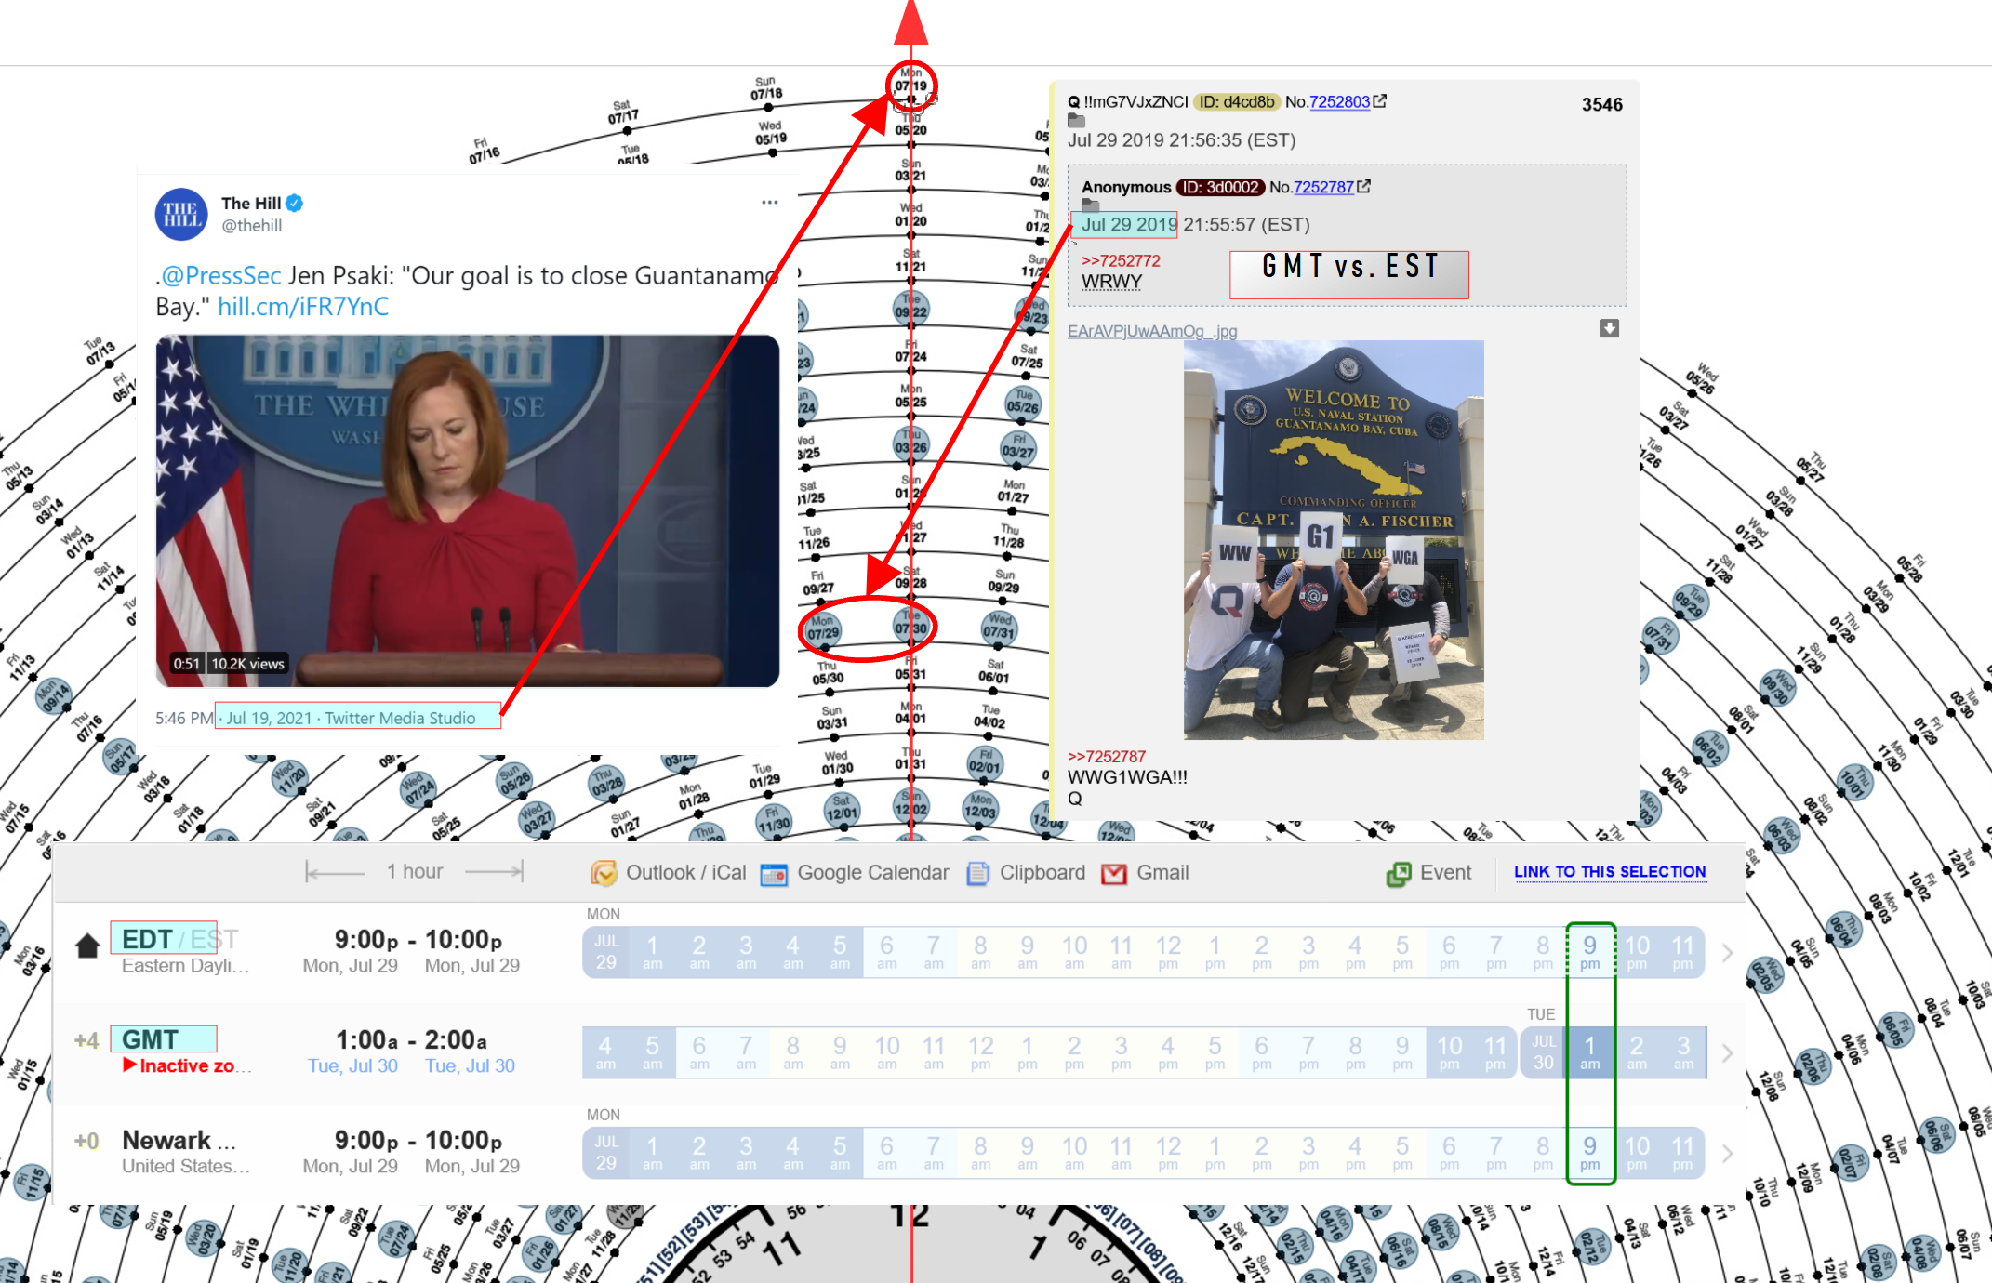Image resolution: width=1992 pixels, height=1283 pixels.
Task: Click Tue, Jul 30 date under 2:00a
Action: (470, 1065)
